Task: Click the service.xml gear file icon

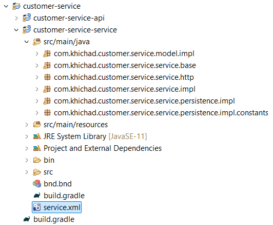Action: (x=37, y=207)
